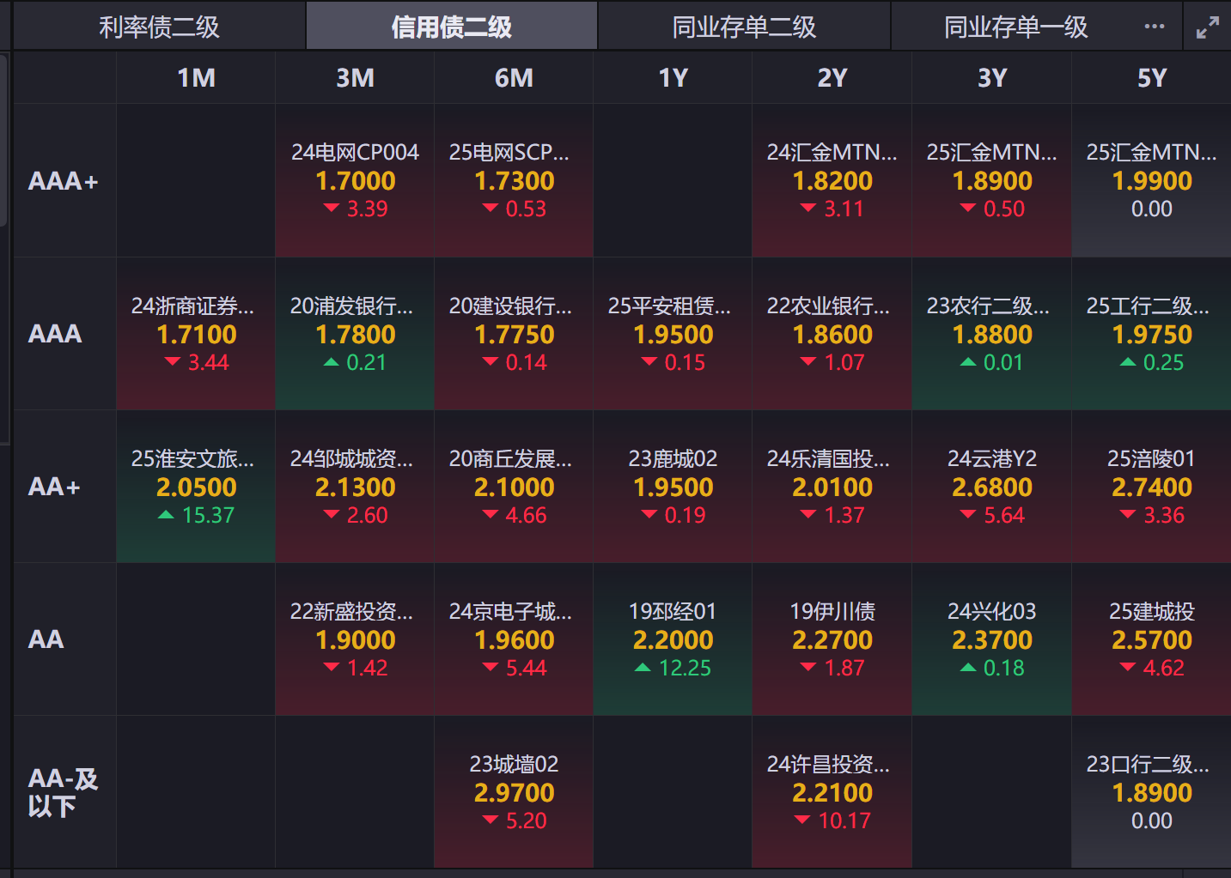Select the AA rating row label
Viewport: 1231px width, 878px height.
46,639
